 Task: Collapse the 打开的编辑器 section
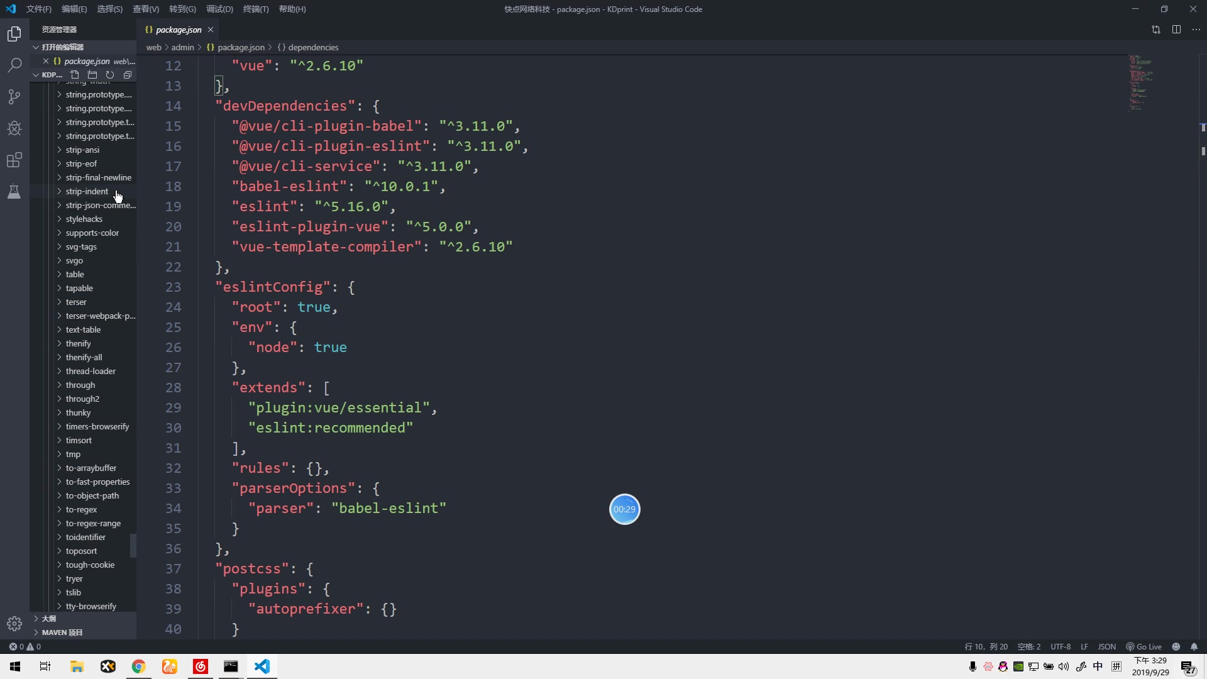(62, 47)
